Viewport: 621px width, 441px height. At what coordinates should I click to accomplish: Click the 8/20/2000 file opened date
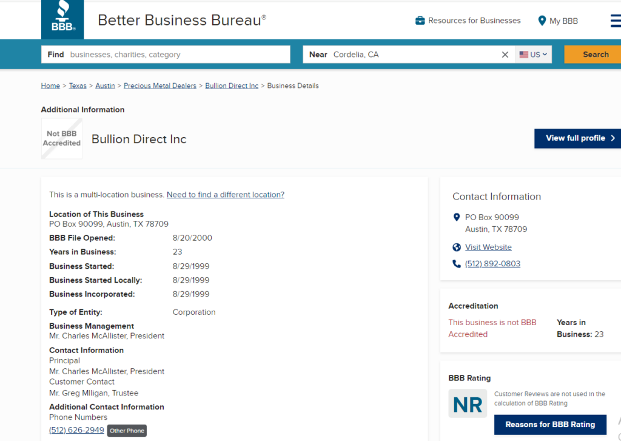pos(192,238)
